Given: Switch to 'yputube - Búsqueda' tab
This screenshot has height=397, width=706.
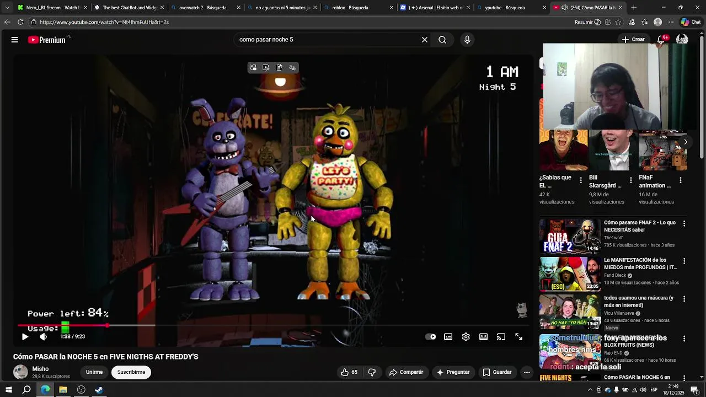Looking at the screenshot, I should (x=511, y=8).
